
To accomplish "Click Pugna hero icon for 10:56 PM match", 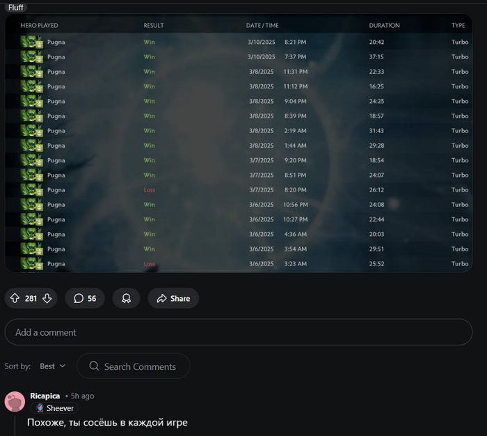I will tap(32, 205).
